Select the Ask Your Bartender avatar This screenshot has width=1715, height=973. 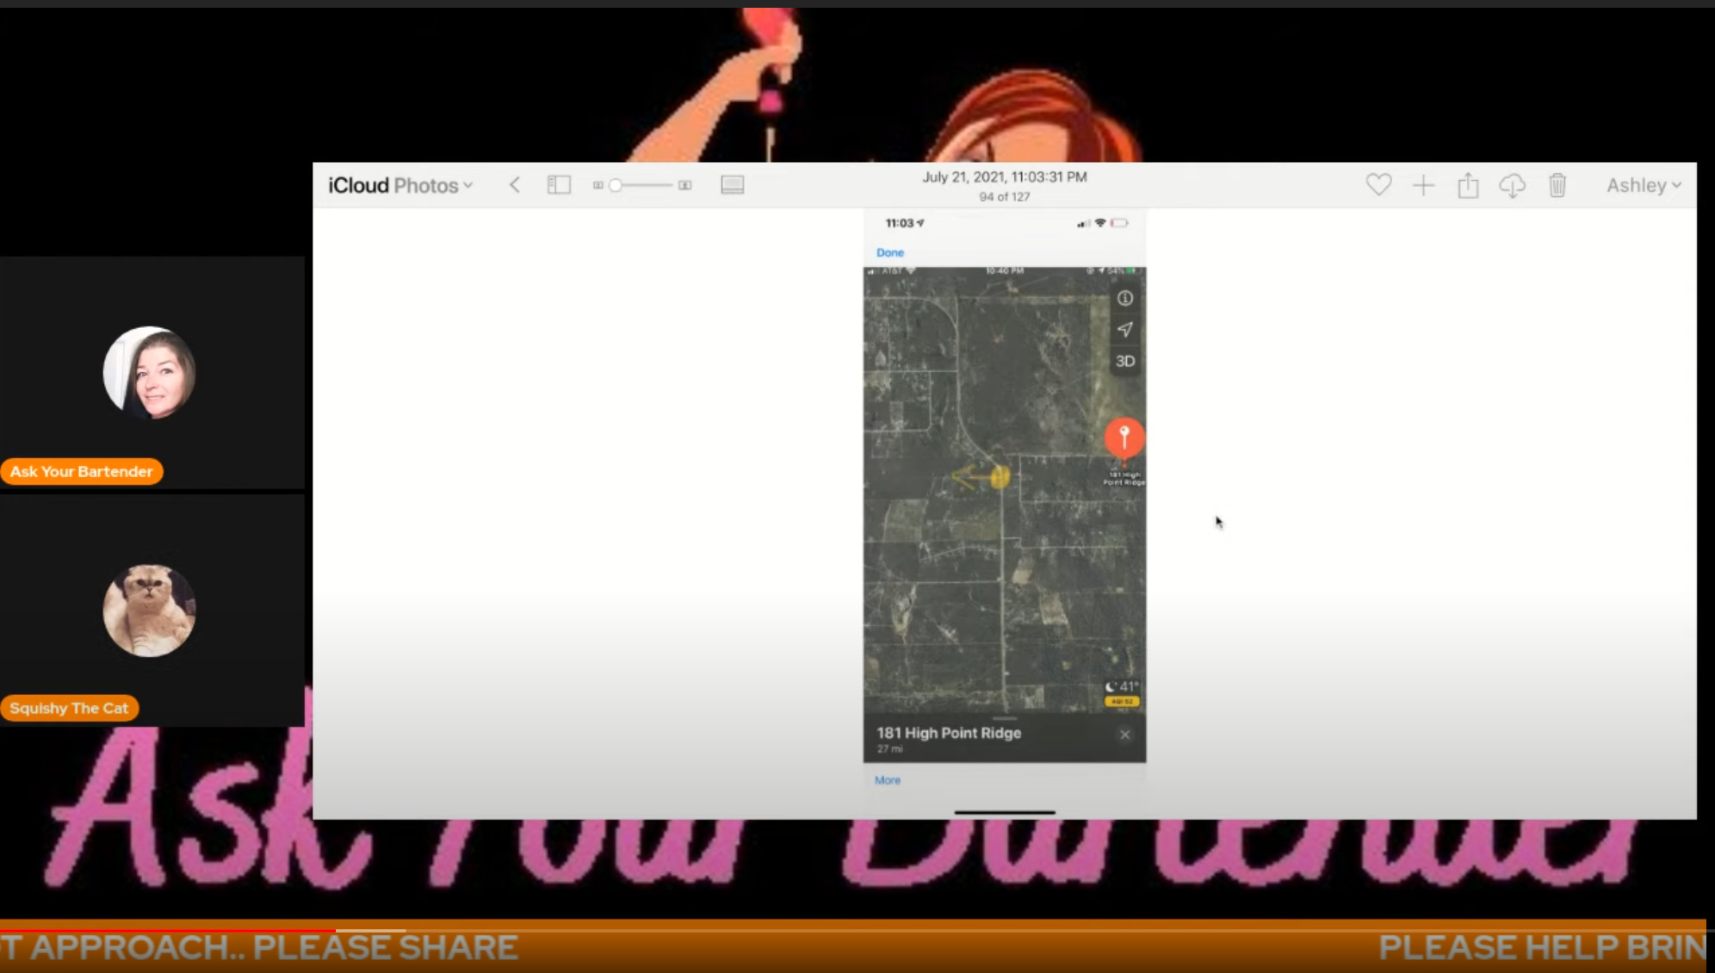pyautogui.click(x=149, y=373)
